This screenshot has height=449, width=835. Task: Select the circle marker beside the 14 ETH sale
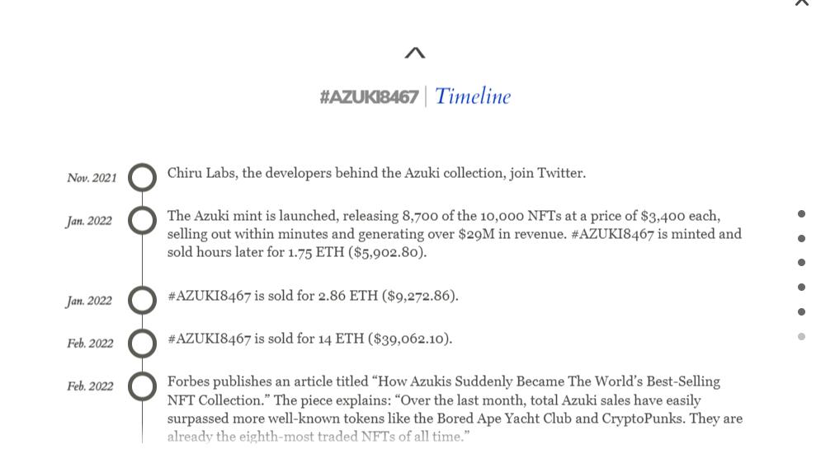point(142,343)
